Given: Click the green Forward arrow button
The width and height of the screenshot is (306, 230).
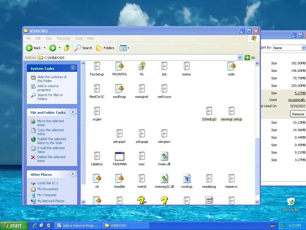Looking at the screenshot, I should 53,48.
